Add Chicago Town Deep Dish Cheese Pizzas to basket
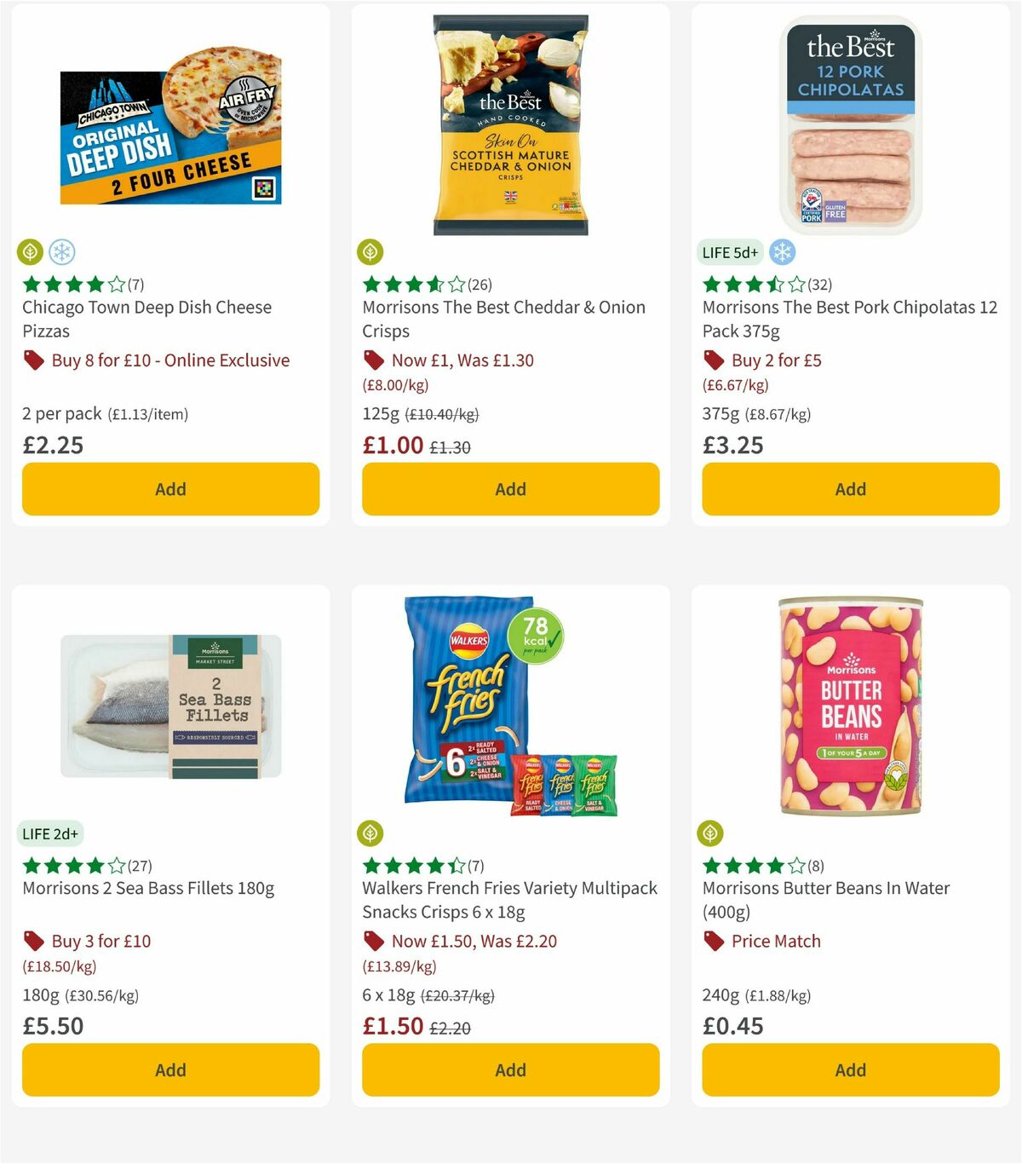 [170, 489]
